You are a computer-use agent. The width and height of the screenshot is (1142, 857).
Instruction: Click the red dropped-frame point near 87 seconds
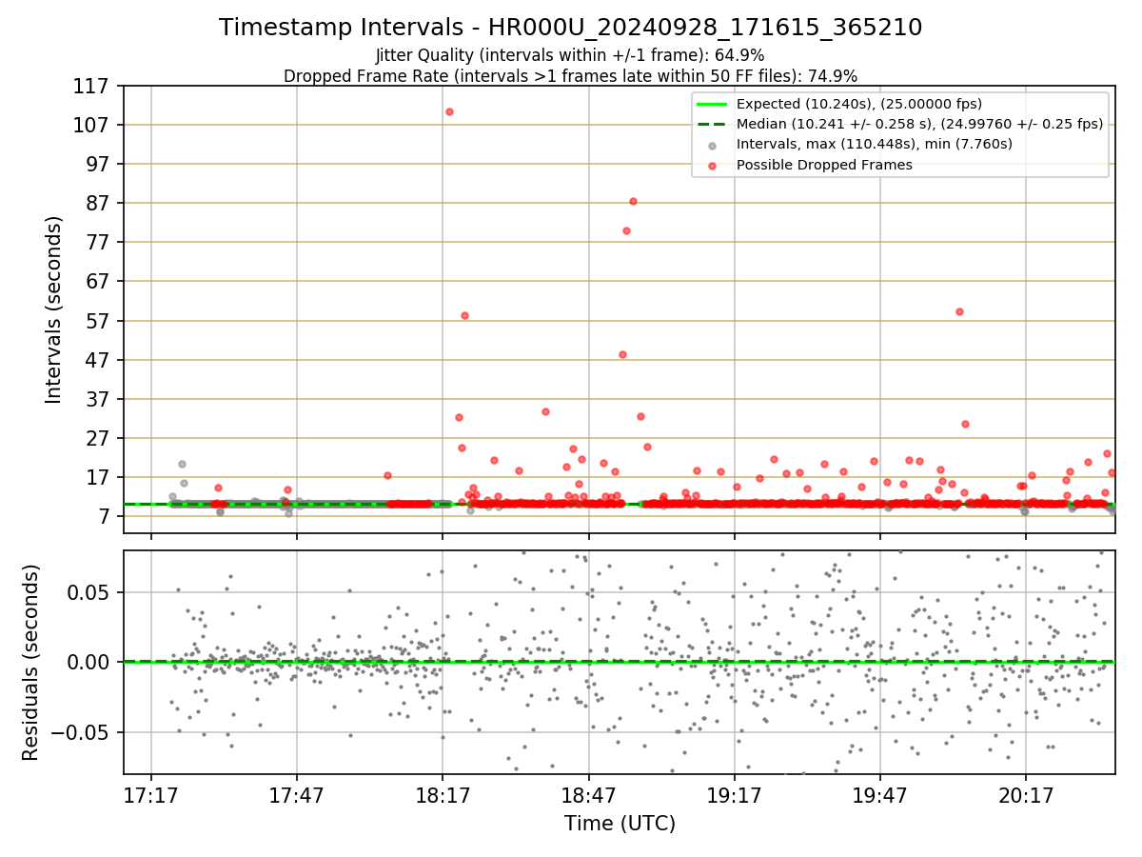click(x=633, y=201)
